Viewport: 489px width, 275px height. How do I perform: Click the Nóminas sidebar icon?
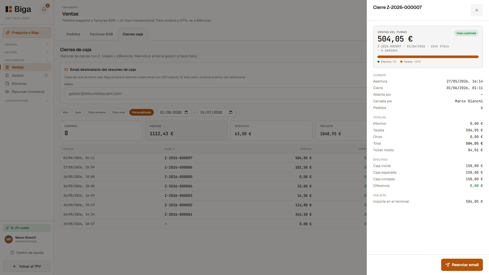click(7, 84)
